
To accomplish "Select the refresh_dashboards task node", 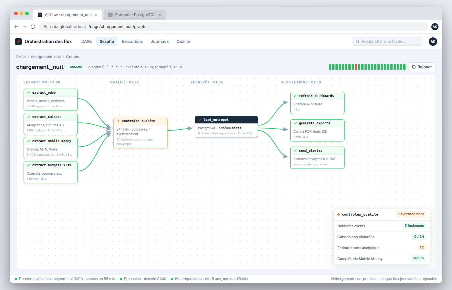I will coord(317,103).
